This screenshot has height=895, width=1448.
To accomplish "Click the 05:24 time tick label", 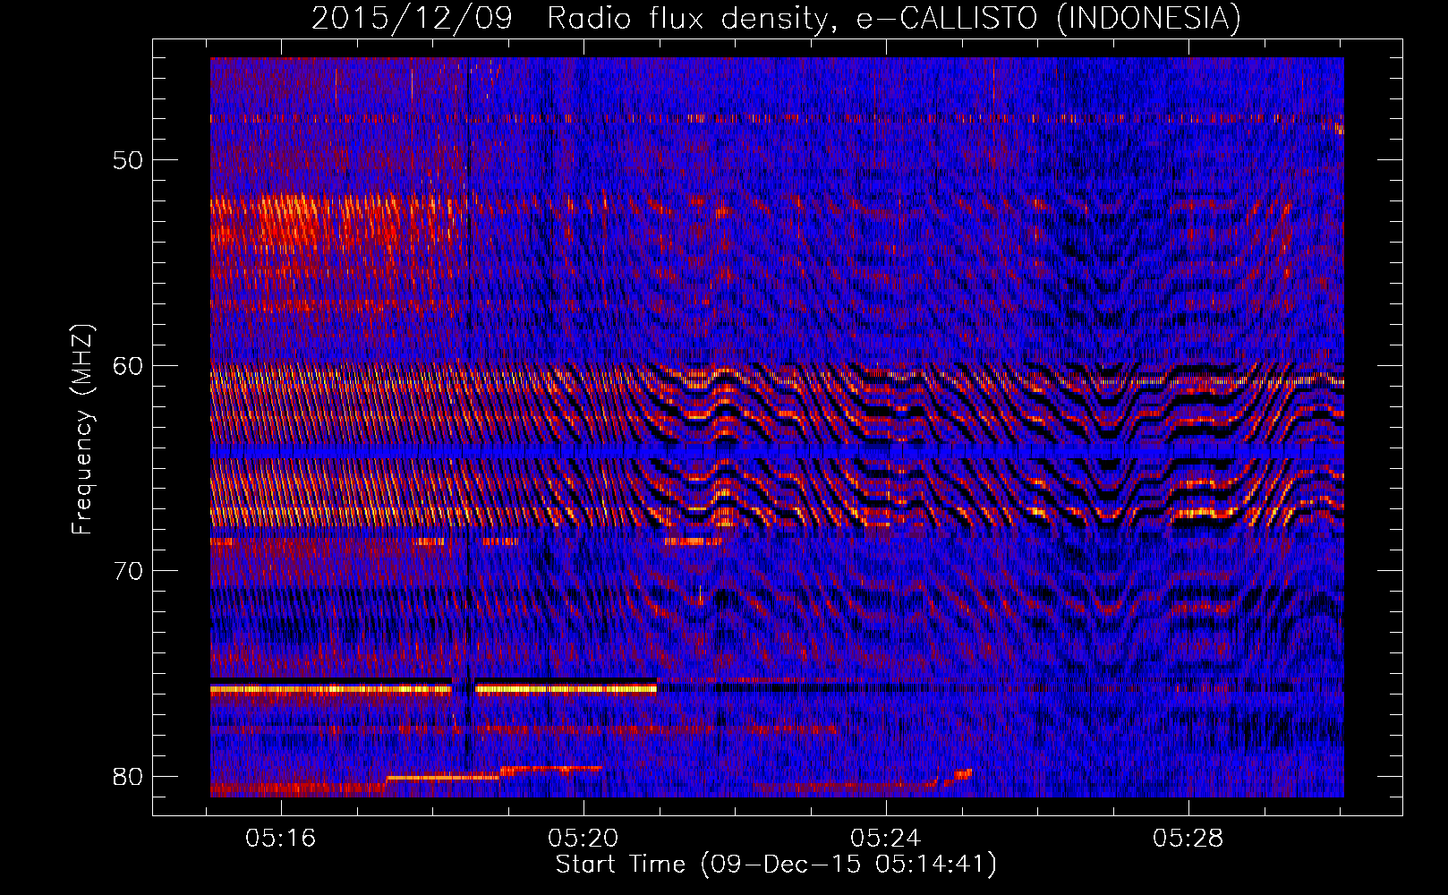I will pos(886,839).
